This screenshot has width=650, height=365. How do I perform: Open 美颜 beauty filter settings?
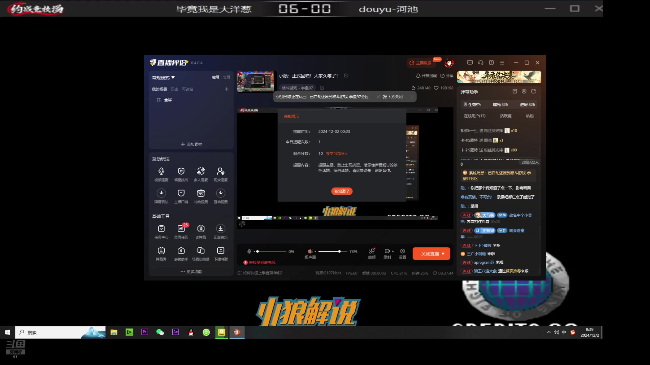372,253
